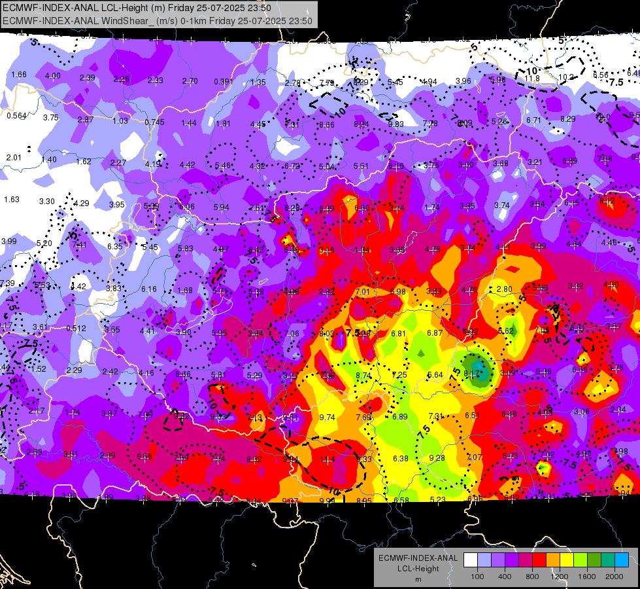The width and height of the screenshot is (640, 589).
Task: Select the yellow legend color swatch
Action: point(567,560)
